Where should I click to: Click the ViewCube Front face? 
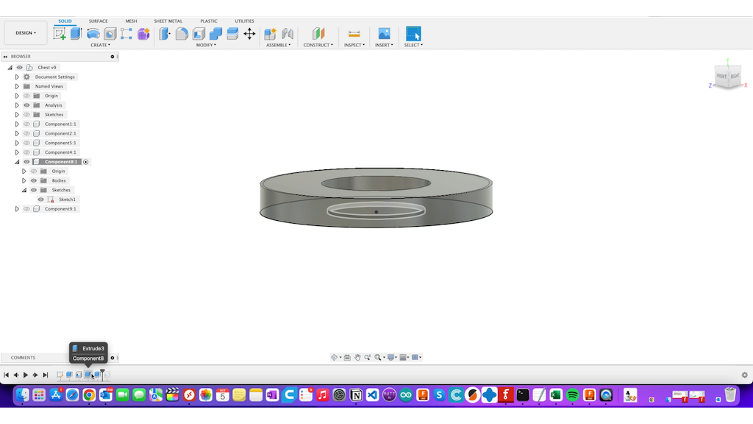721,77
